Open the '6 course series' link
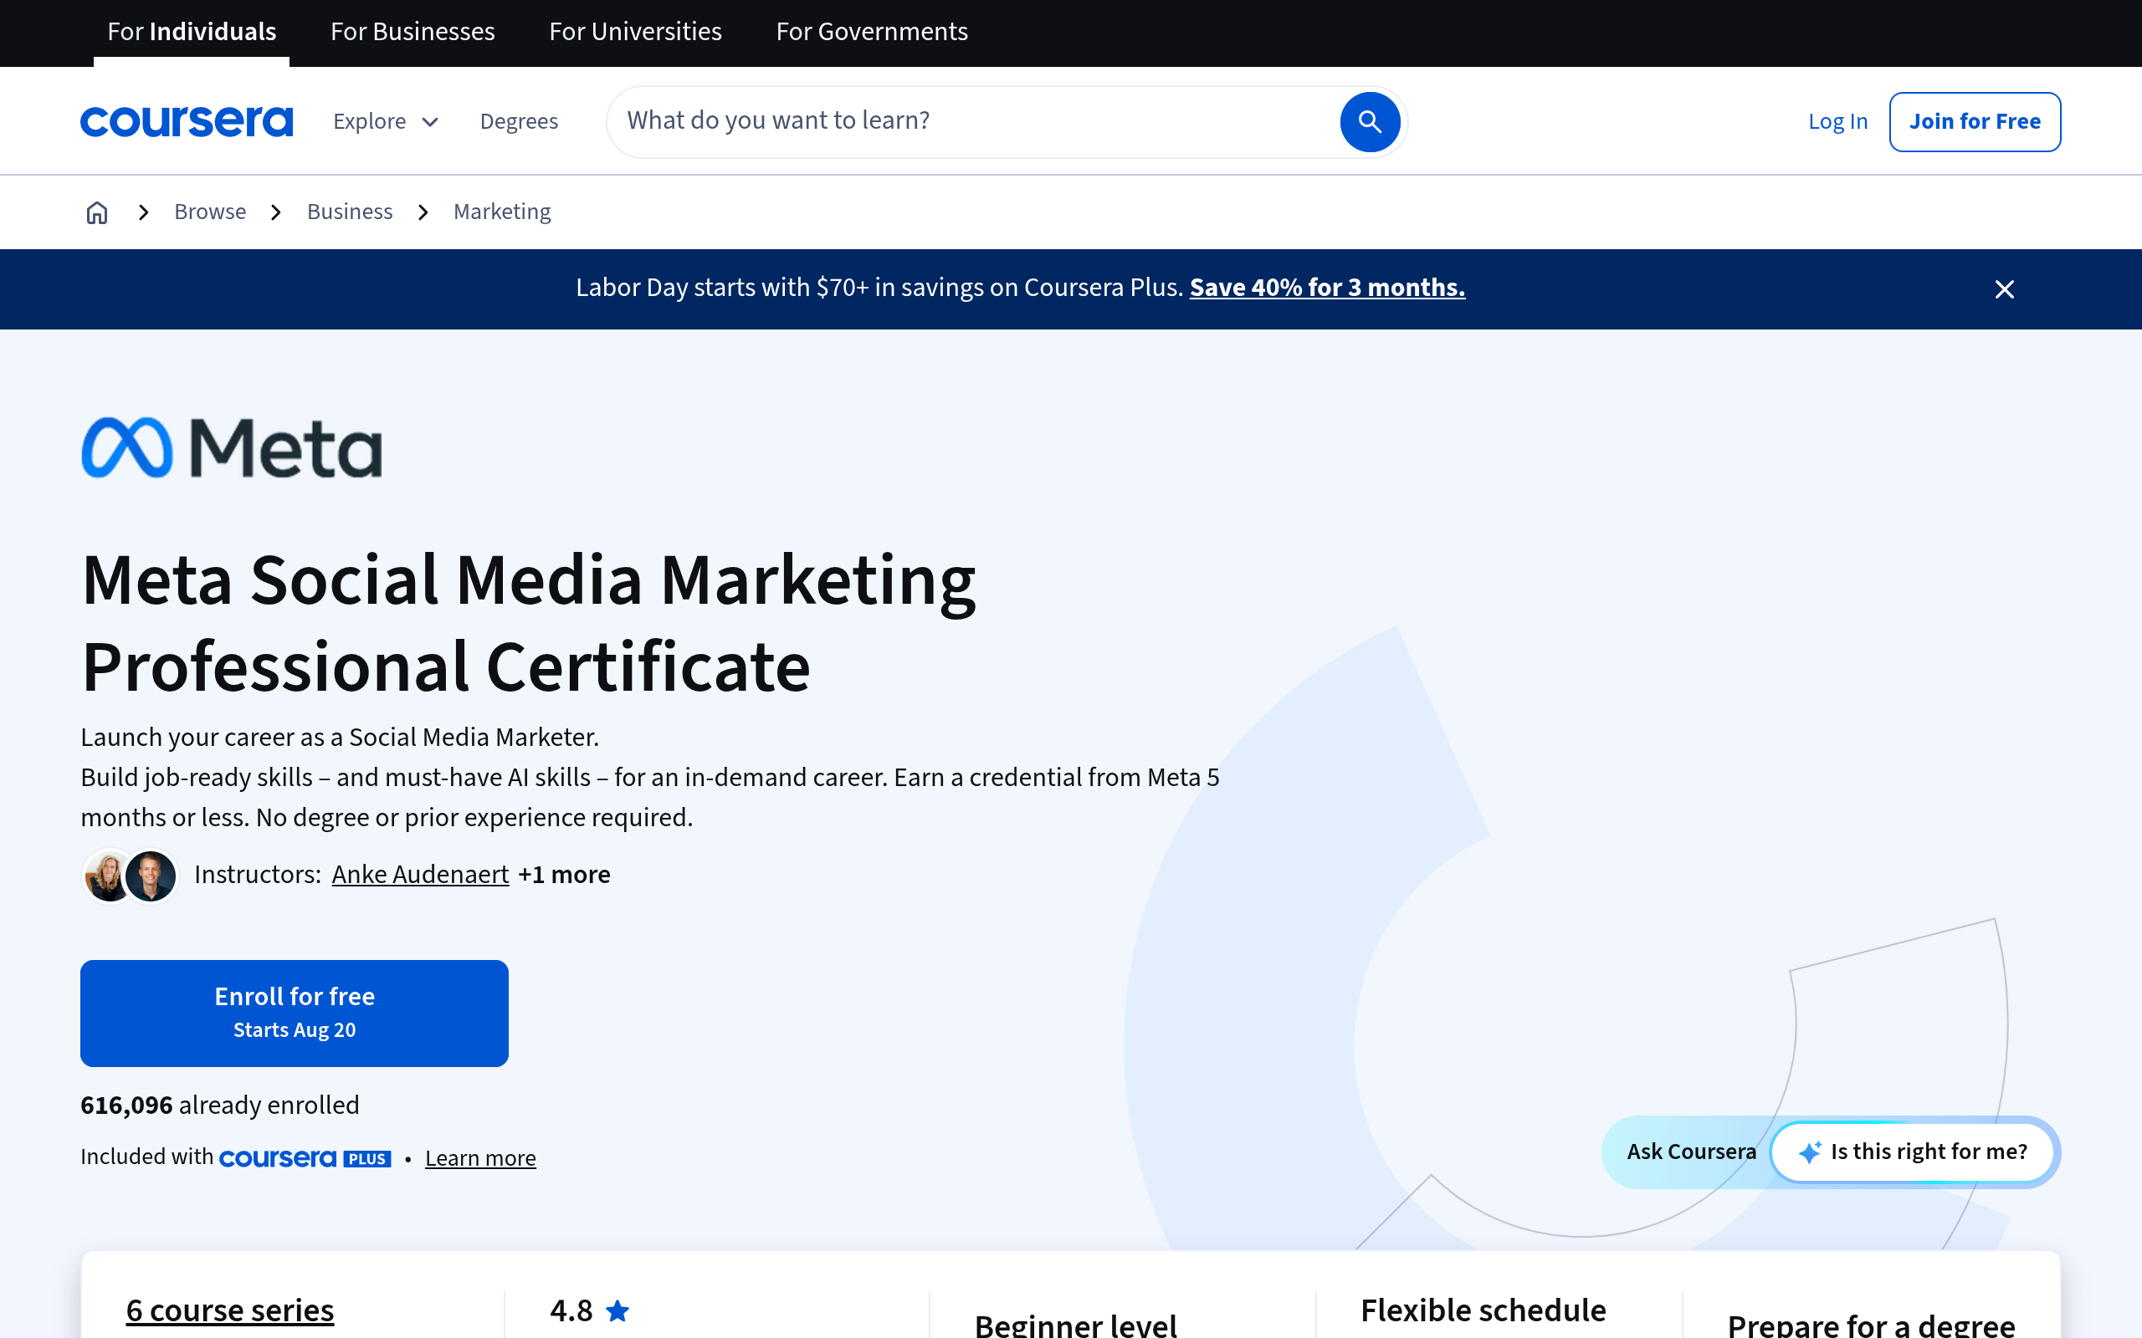The image size is (2142, 1338). point(230,1310)
